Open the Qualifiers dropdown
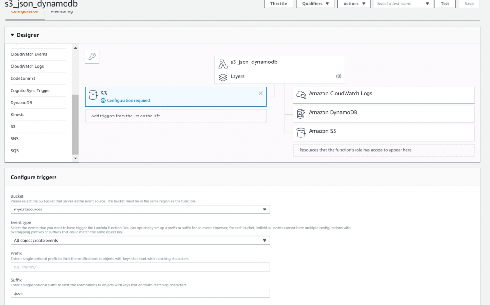 315,4
